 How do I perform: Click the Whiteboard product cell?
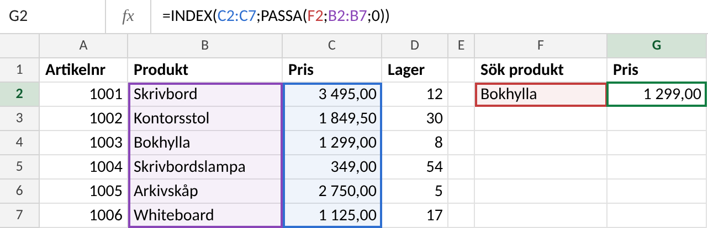click(205, 214)
